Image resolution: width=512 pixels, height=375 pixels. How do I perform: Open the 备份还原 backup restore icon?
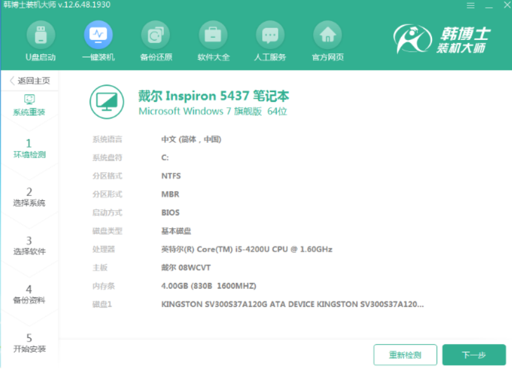155,35
